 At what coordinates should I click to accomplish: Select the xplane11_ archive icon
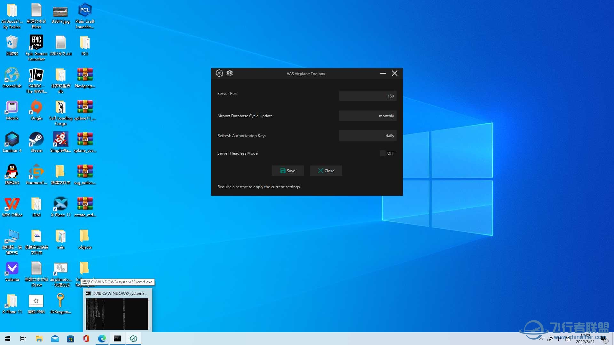point(85,110)
